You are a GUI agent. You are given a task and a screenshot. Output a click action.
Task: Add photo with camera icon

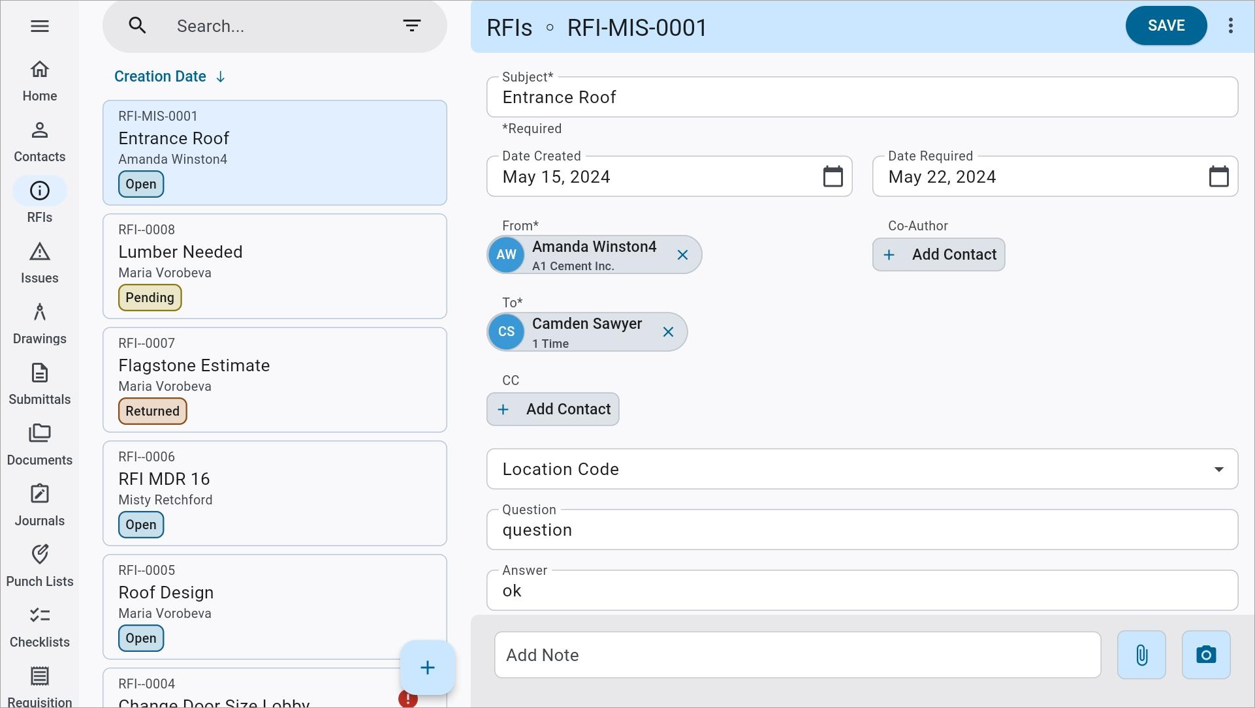(x=1206, y=654)
